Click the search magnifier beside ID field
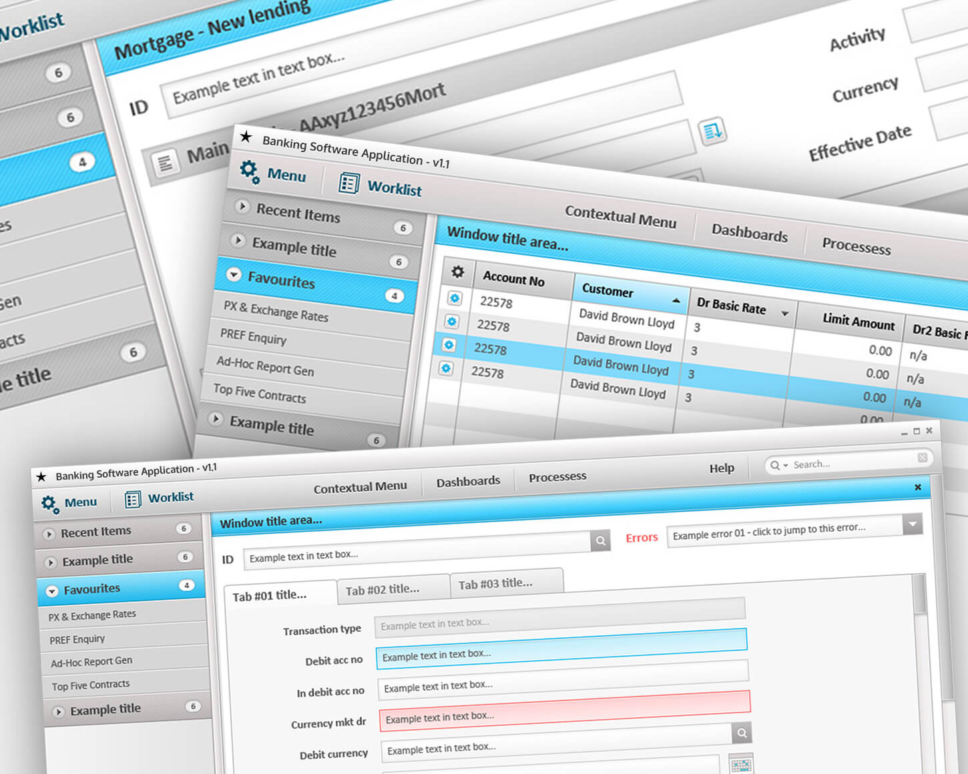Screen dimensions: 968x774 click(600, 540)
